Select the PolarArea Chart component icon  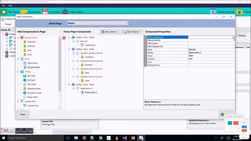tap(25, 89)
